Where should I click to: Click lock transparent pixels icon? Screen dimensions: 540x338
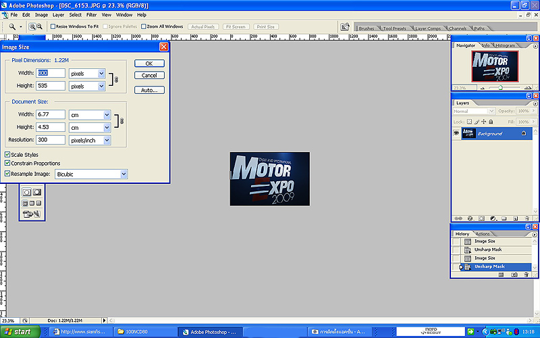point(469,122)
